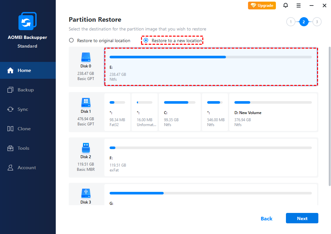Click the Basic MBR text

86,170
